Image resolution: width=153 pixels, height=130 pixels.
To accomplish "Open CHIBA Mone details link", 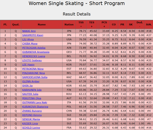I will point(30,44).
